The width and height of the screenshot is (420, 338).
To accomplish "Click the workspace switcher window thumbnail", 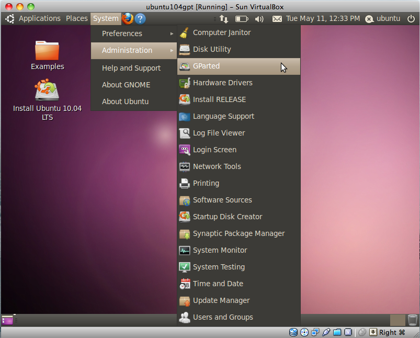I will coord(398,320).
